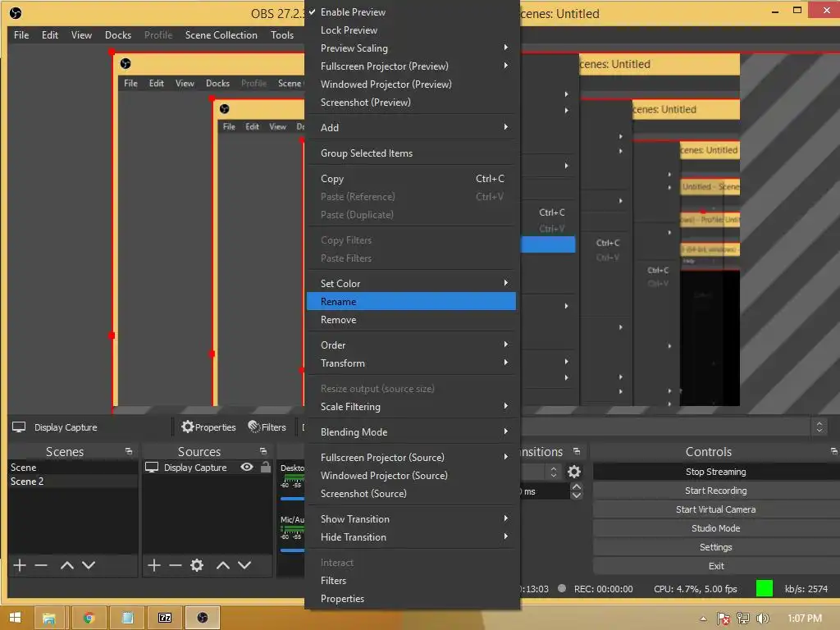Screen dimensions: 840x630
Task: Open the Docks menu
Action: (118, 34)
